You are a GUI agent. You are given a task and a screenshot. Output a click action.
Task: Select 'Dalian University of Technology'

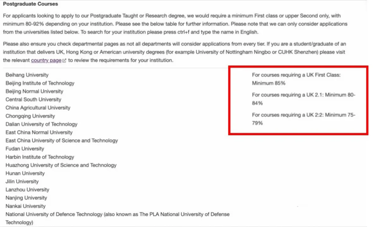click(41, 124)
